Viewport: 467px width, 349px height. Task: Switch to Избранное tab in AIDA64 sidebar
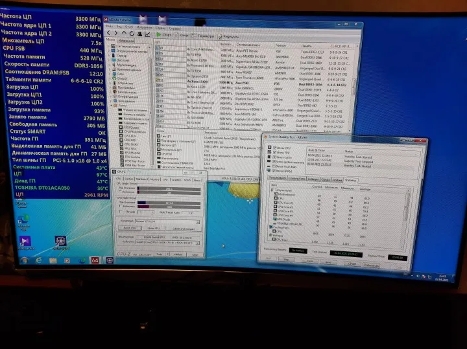pos(126,40)
